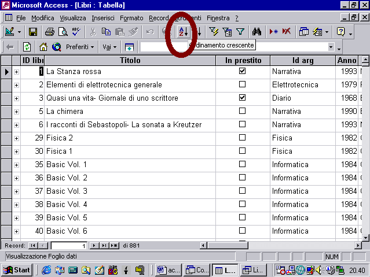Viewport: 370px width, 277px height.
Task: Open the File menu
Action: click(21, 18)
